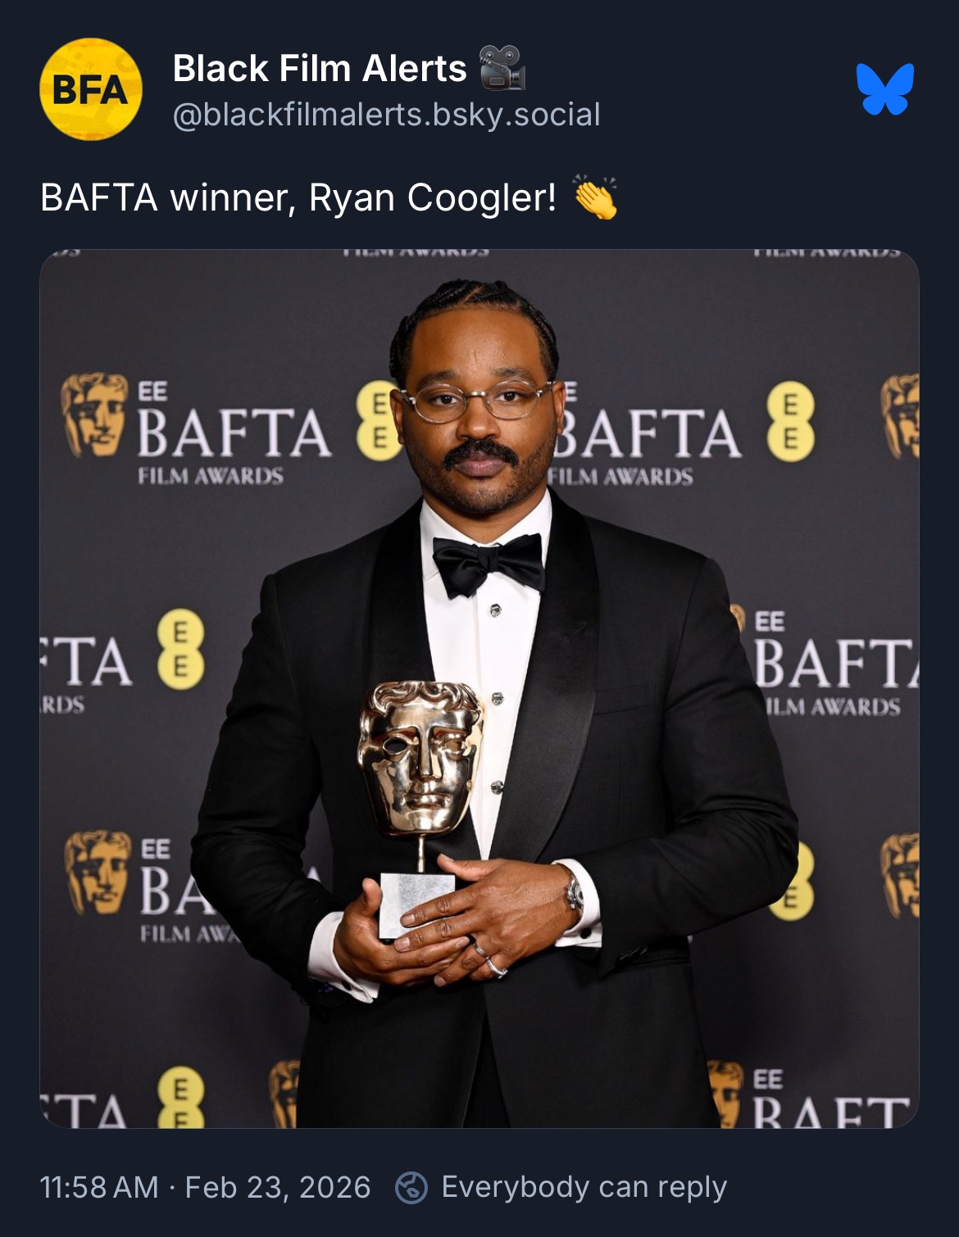Click the Feb 23, 2026 date
Viewport: 959px width, 1237px height.
pyautogui.click(x=278, y=1187)
